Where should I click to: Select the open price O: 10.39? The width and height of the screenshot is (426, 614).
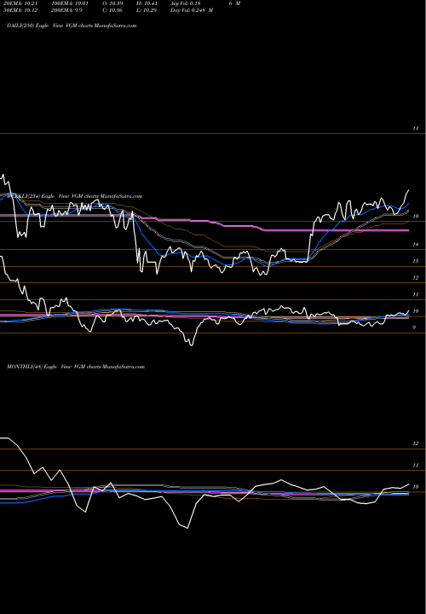[112, 3]
